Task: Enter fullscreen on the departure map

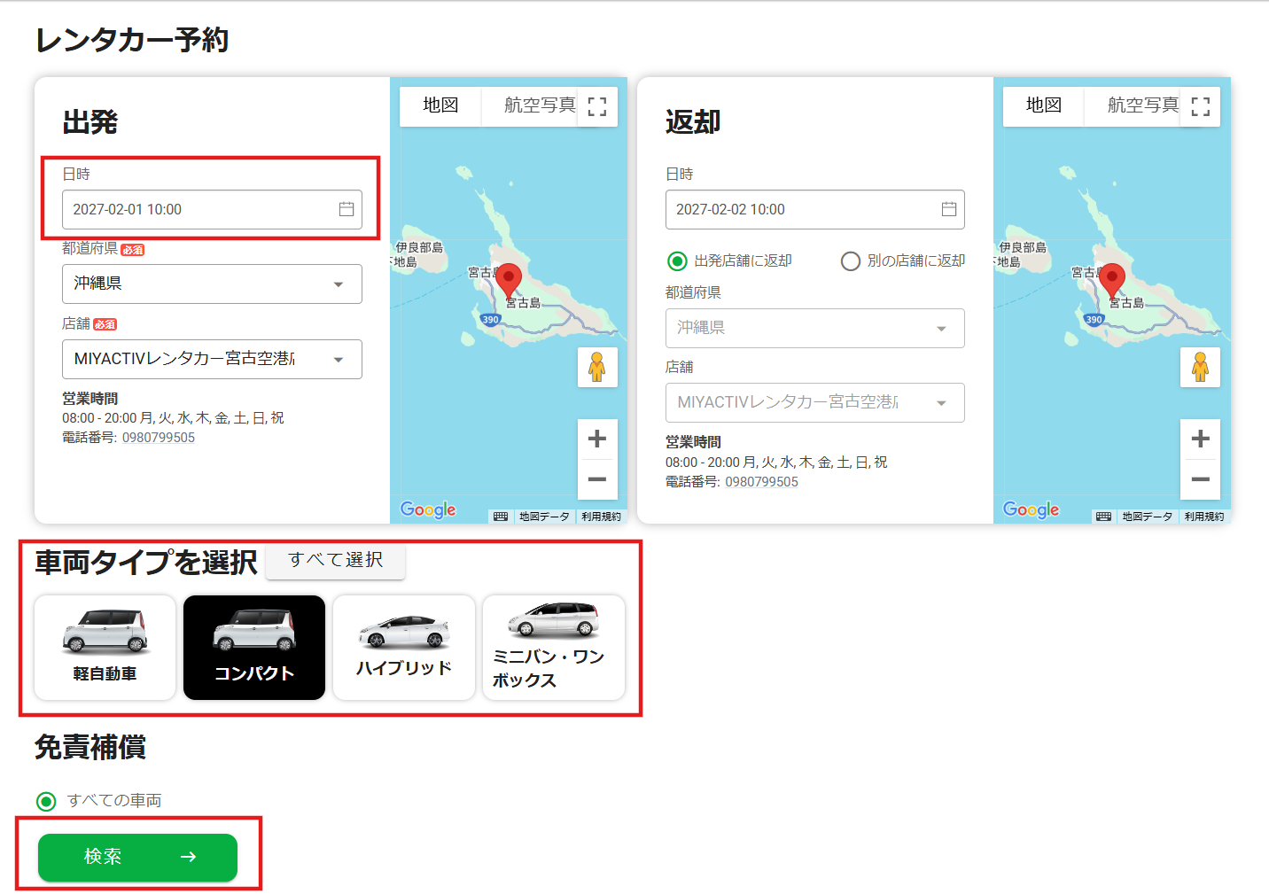Action: coord(597,106)
